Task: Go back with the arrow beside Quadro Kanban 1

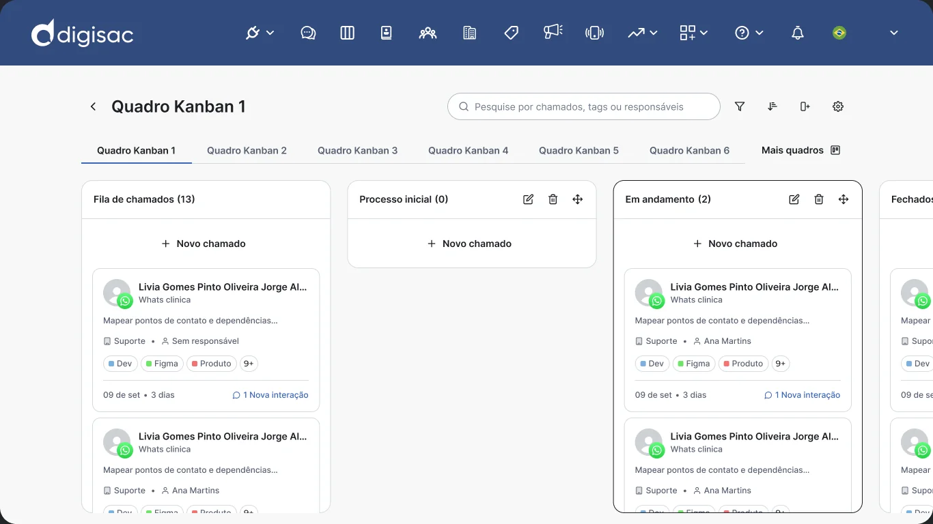Action: click(94, 106)
